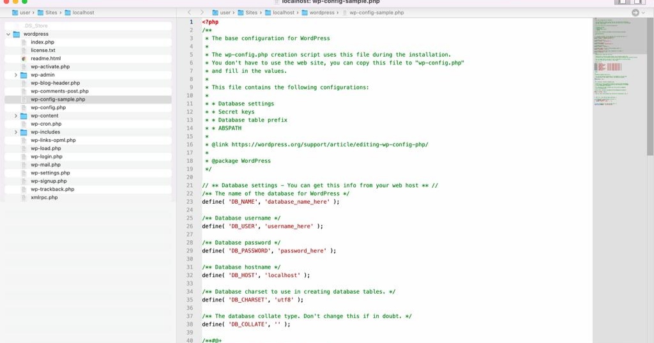Image resolution: width=654 pixels, height=343 pixels.
Task: Open the user segment in editor path bar
Action: click(222, 13)
